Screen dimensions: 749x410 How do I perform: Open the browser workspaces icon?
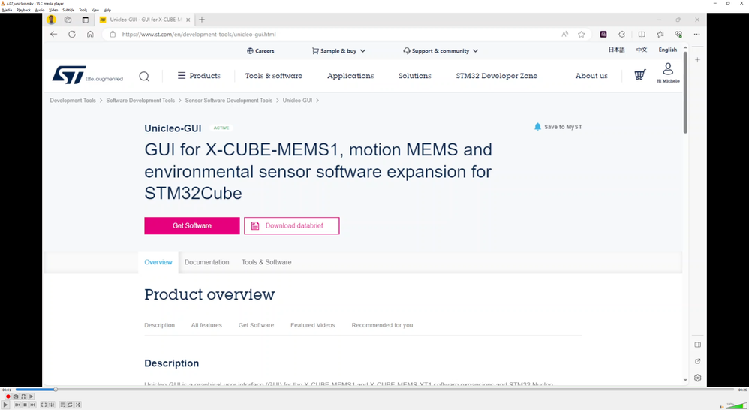click(x=68, y=20)
